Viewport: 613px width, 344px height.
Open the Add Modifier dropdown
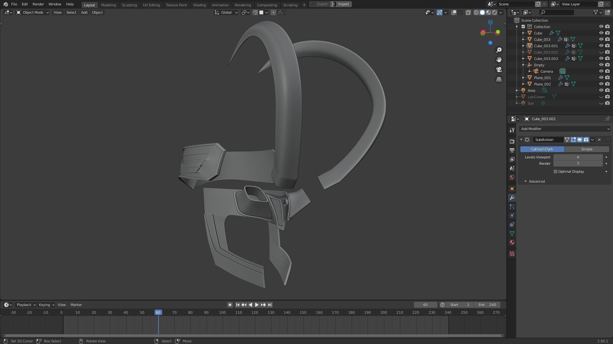pyautogui.click(x=564, y=129)
